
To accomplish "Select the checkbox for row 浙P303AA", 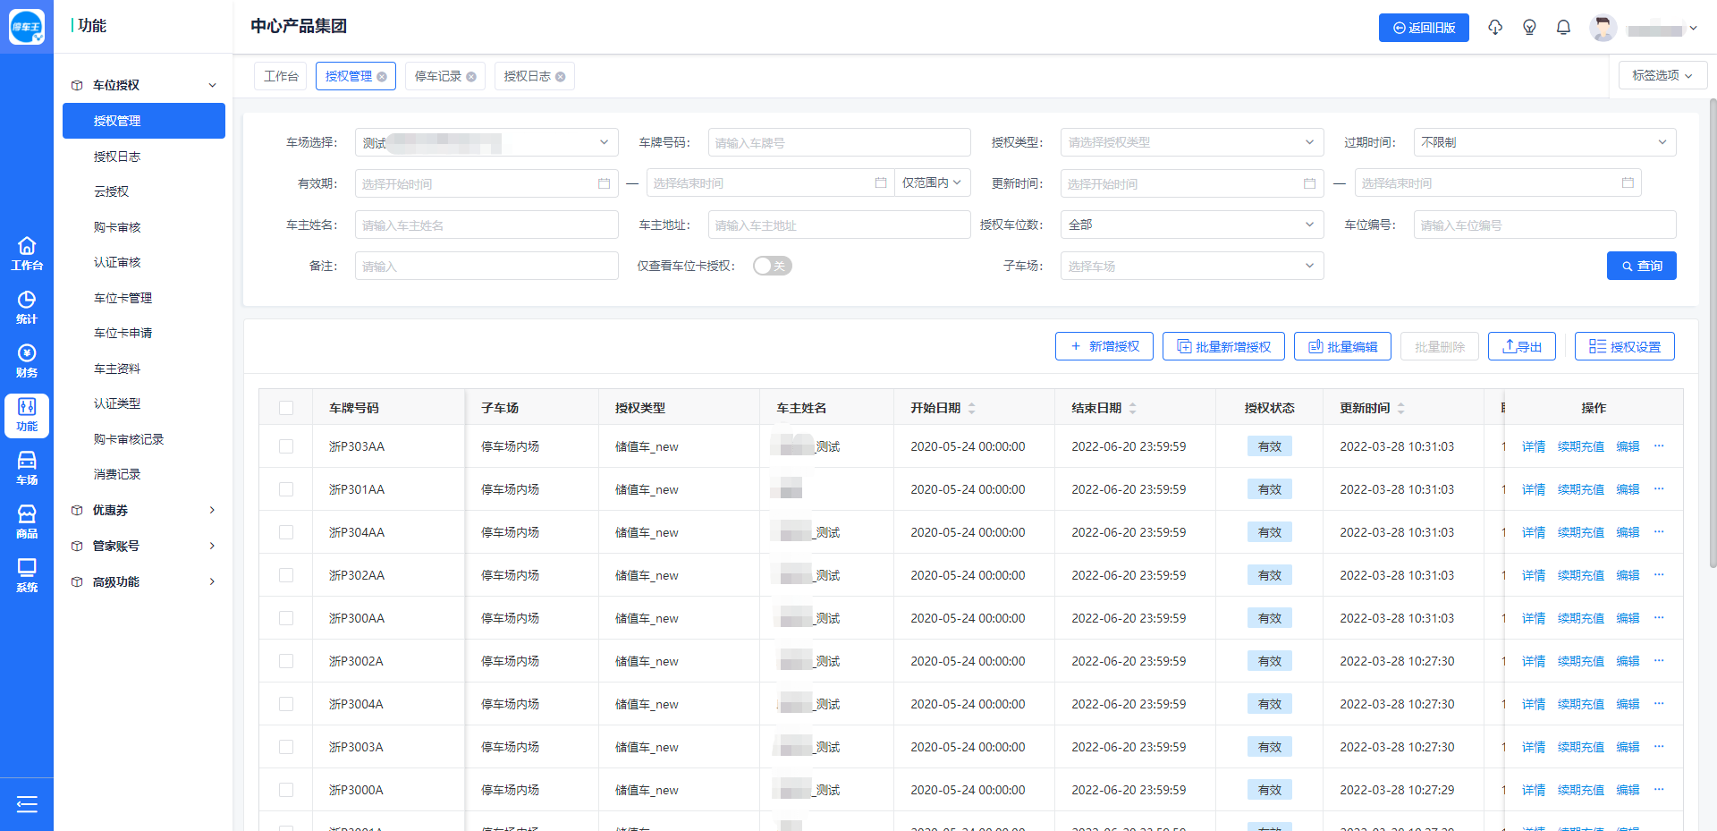I will point(286,446).
